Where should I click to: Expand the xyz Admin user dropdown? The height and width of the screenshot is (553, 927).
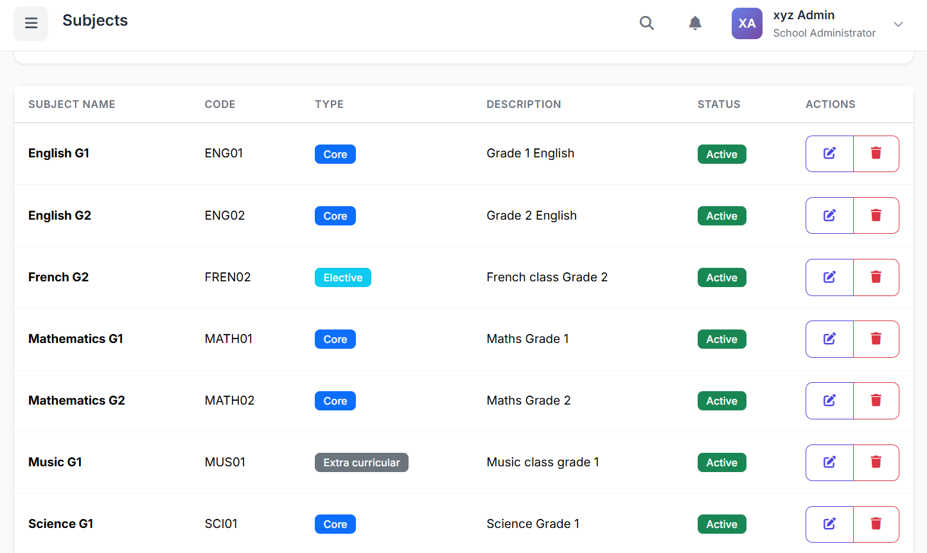pos(898,24)
